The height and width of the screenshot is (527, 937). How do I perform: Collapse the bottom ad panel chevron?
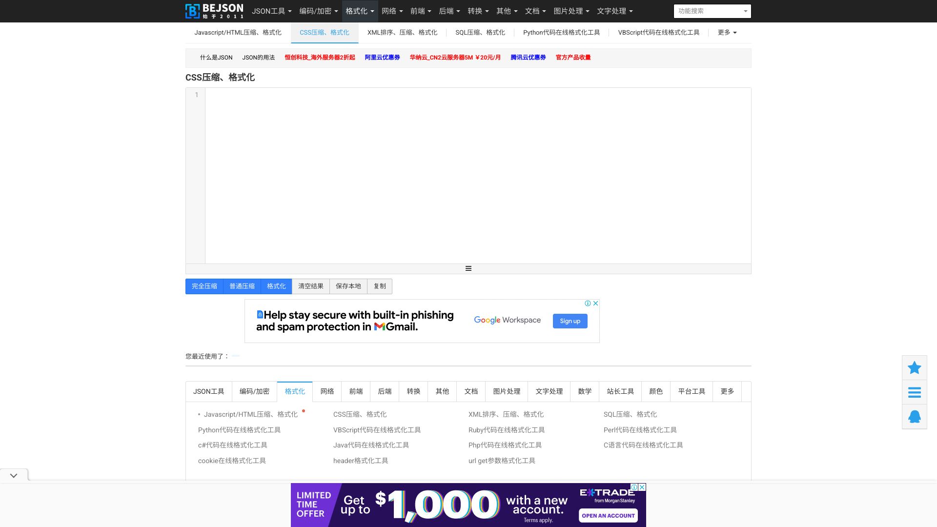point(14,475)
